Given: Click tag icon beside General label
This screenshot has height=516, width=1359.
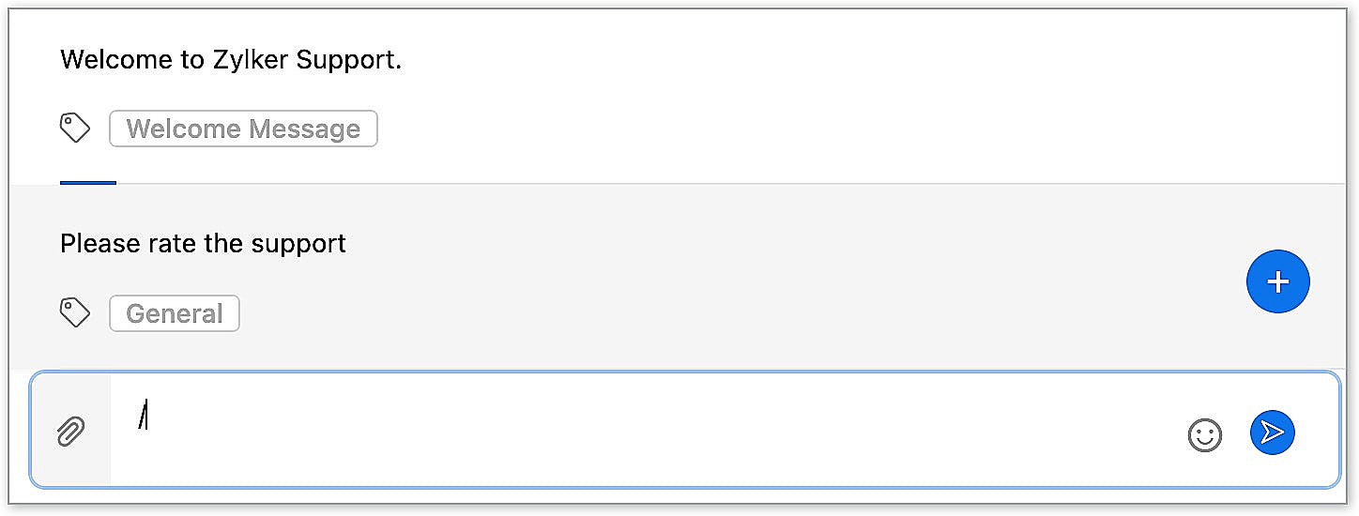Looking at the screenshot, I should [75, 312].
